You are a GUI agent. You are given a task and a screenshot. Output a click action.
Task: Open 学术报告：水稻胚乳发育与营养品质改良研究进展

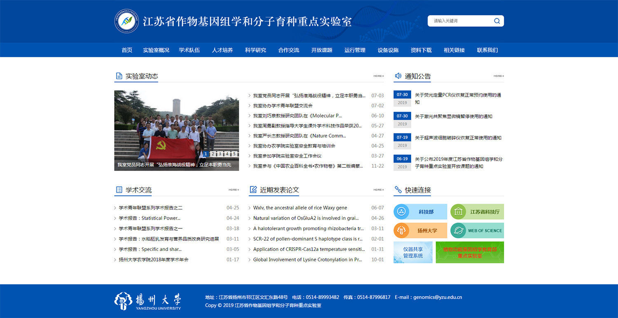[x=169, y=239]
